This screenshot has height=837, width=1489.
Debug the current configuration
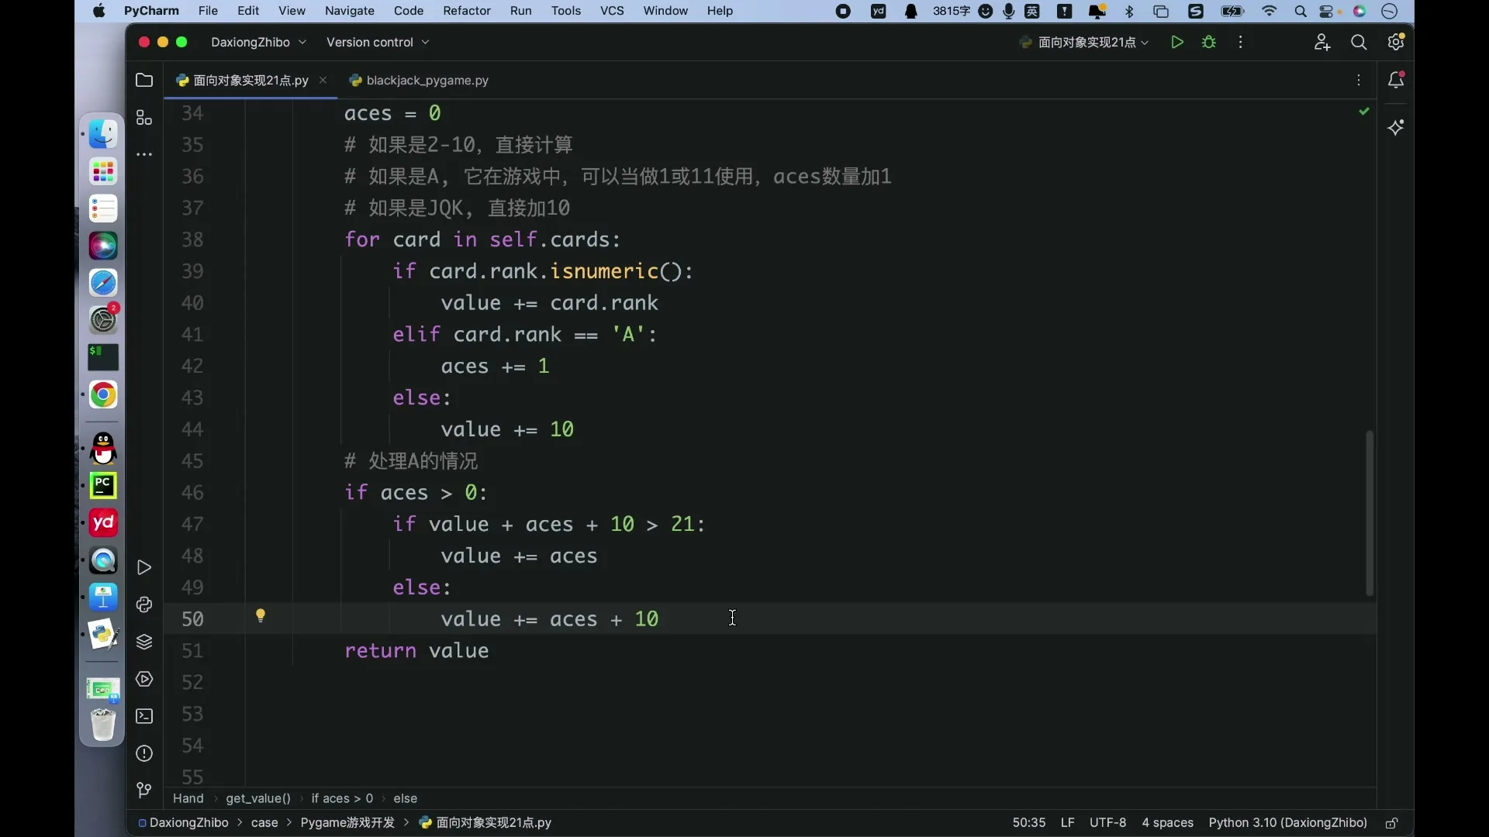coord(1209,43)
